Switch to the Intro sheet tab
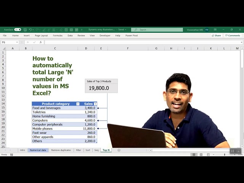The width and height of the screenshot is (244, 183). (x=22, y=150)
